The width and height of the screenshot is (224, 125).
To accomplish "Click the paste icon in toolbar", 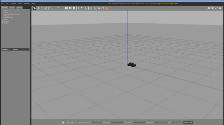I will 95,8.
